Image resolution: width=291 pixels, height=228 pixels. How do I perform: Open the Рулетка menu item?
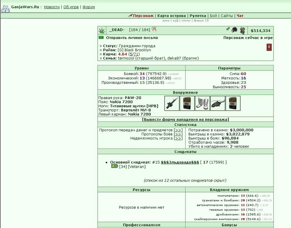(x=198, y=16)
